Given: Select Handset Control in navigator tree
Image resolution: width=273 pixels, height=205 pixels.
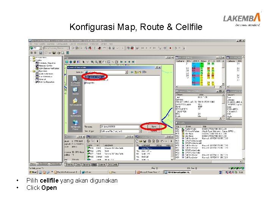Looking at the screenshot, I should [x=44, y=66].
